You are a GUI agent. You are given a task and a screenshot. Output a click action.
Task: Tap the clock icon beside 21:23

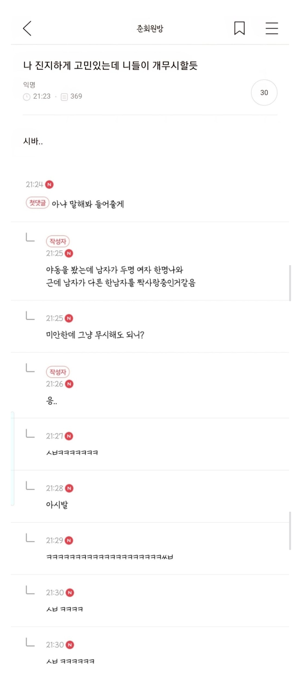click(x=27, y=97)
